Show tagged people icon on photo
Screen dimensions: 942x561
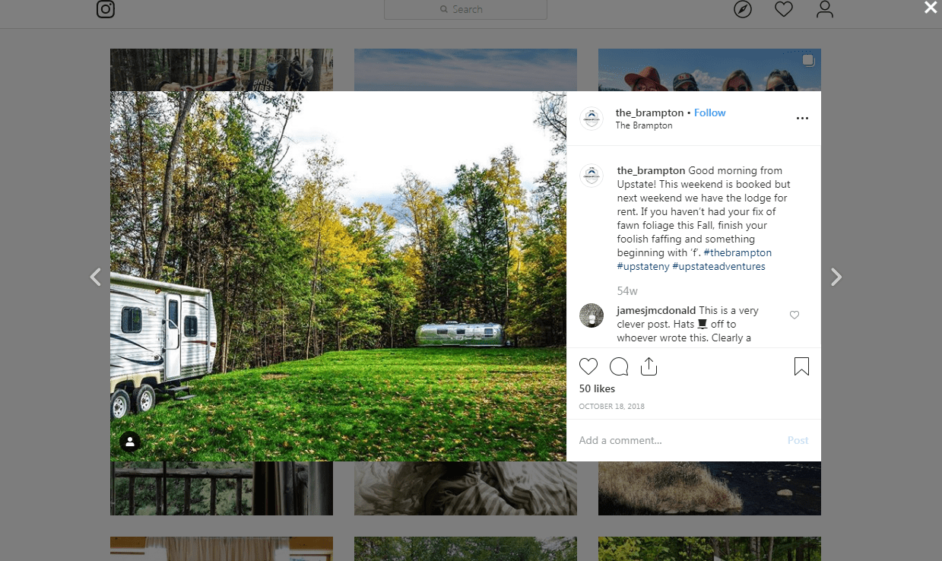[x=130, y=442]
